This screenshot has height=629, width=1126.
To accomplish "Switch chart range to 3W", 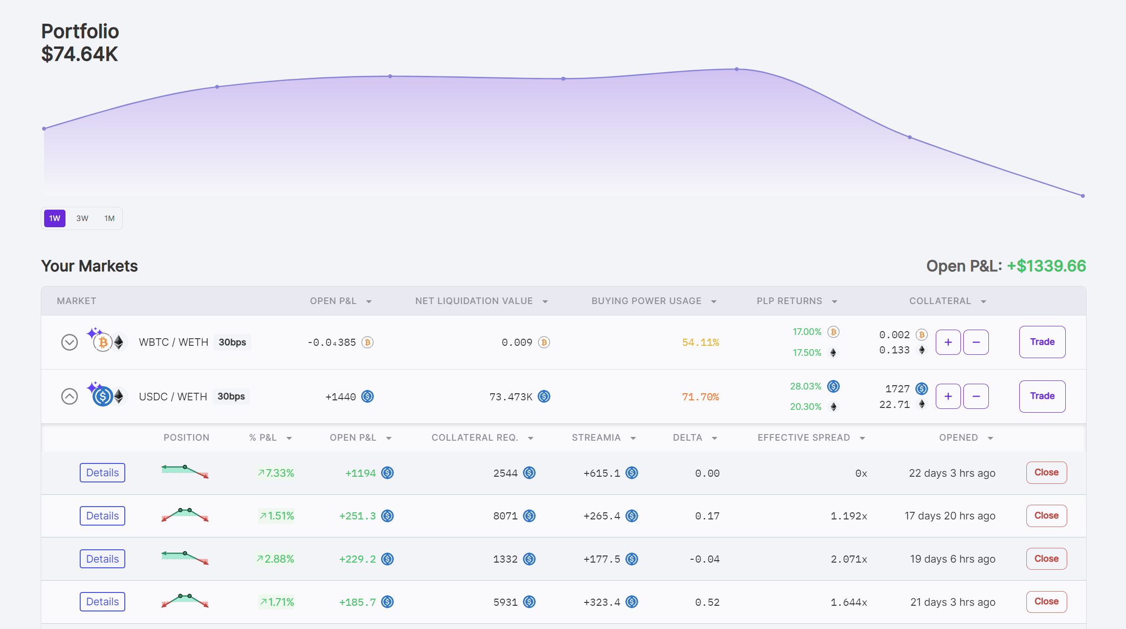I will point(82,218).
